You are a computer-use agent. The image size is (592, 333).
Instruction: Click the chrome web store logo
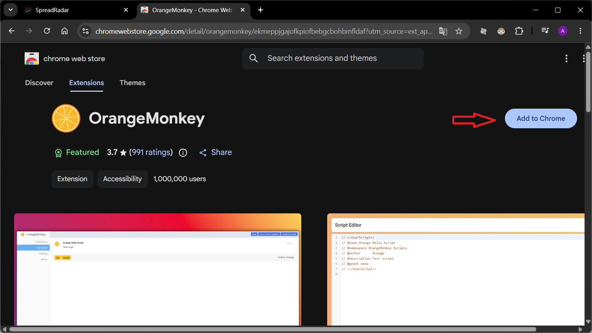32,58
